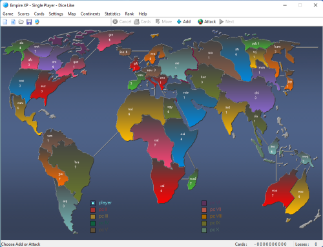This screenshot has height=247, width=323.
Task: Select the Greenland territory on the map
Action: coord(110,40)
